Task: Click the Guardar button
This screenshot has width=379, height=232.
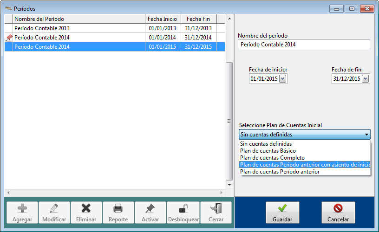Action: pyautogui.click(x=282, y=213)
